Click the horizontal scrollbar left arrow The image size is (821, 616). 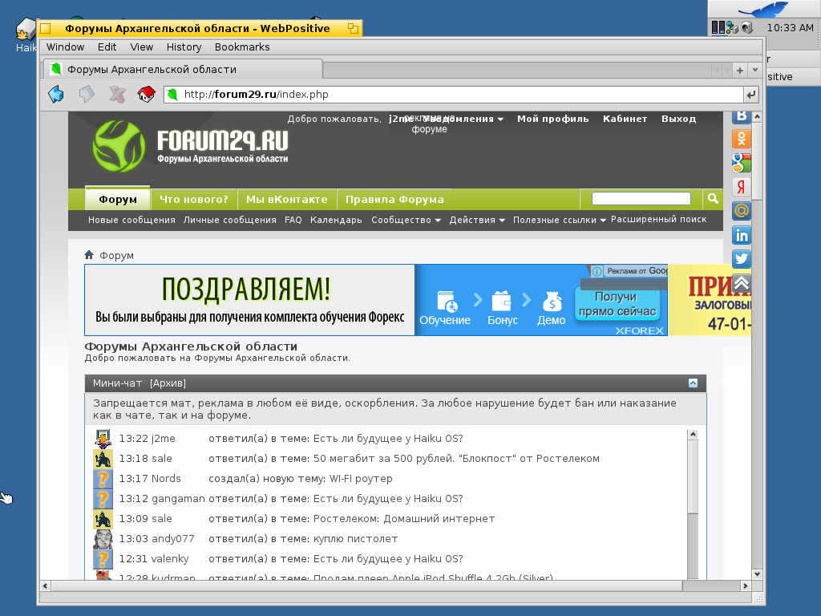point(46,586)
